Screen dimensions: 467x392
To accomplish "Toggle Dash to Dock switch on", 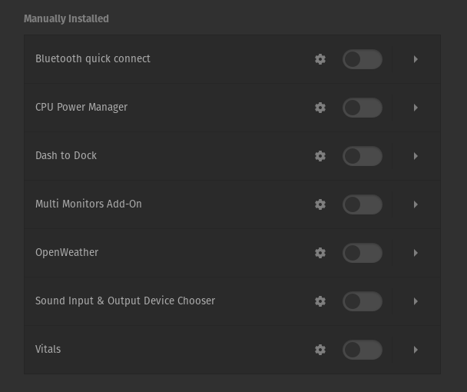I will (363, 156).
